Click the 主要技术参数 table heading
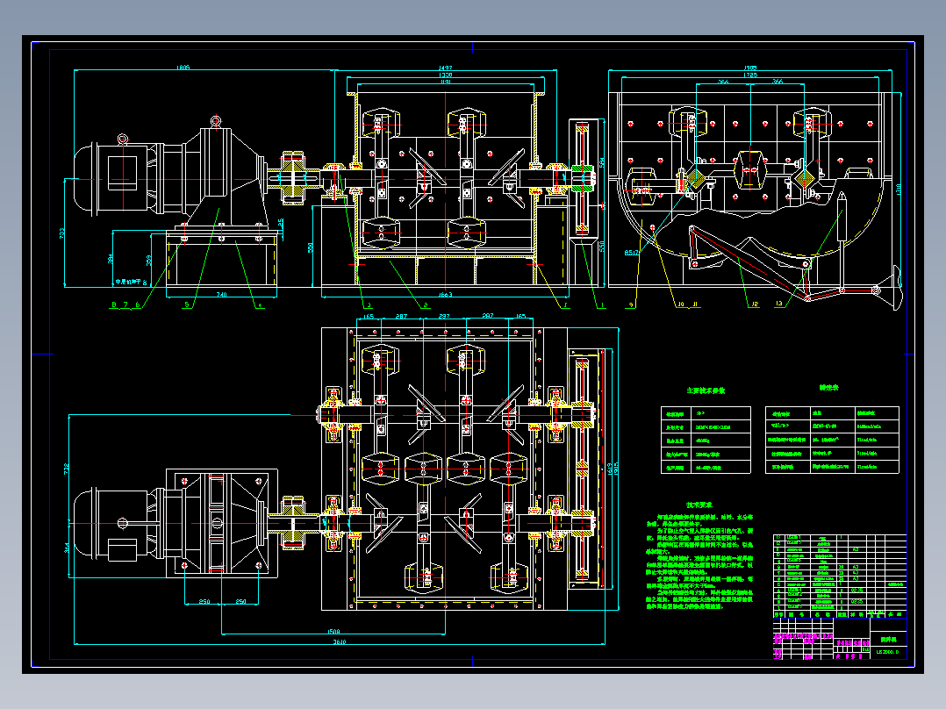This screenshot has width=946, height=709. [x=706, y=391]
